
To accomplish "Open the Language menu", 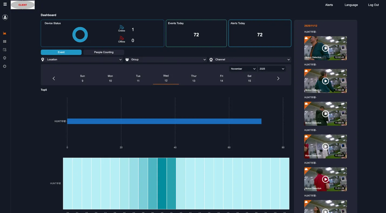I will (351, 5).
